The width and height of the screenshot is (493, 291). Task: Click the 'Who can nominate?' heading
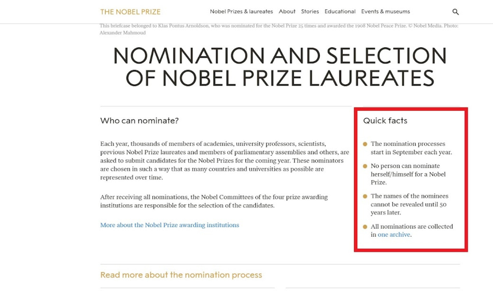click(x=139, y=120)
